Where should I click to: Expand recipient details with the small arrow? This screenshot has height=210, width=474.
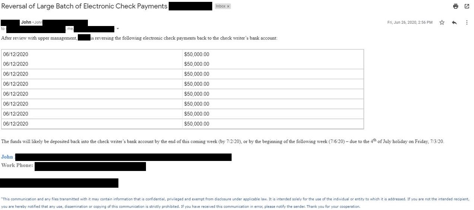[118, 29]
